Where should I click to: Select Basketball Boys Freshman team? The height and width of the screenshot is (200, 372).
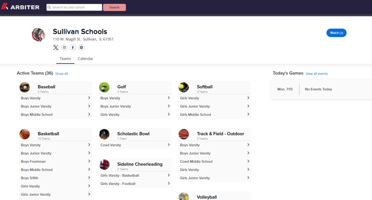56,162
